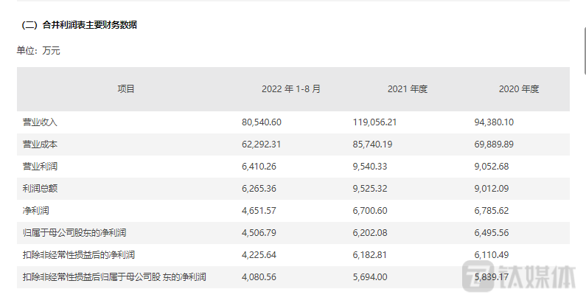Select the 营业利润 row label
The width and height of the screenshot is (586, 303).
point(40,166)
